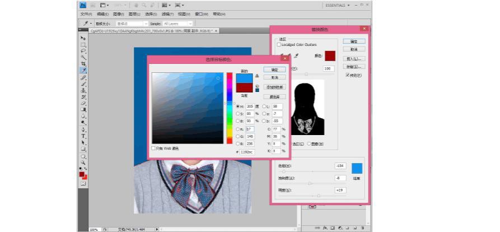500x232 pixels.
Task: Click the Hue slider track in Replace Color
Action: (x=311, y=171)
